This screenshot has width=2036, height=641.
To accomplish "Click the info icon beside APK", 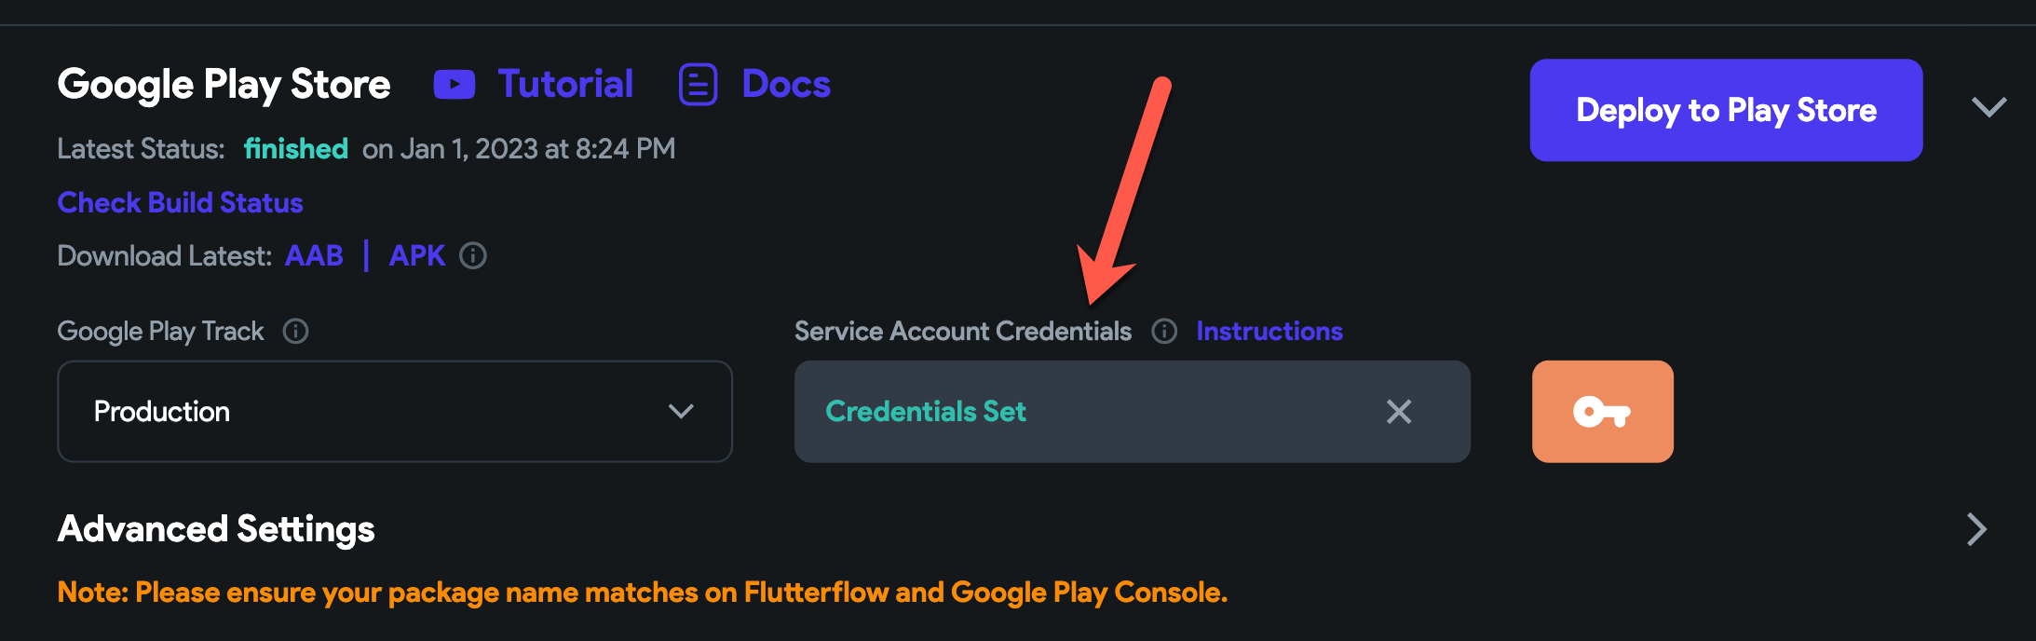I will pyautogui.click(x=473, y=255).
